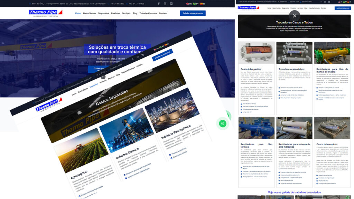354x199 pixels.
Task: Open Quem Somos in upright left navigation
Action: pos(90,13)
